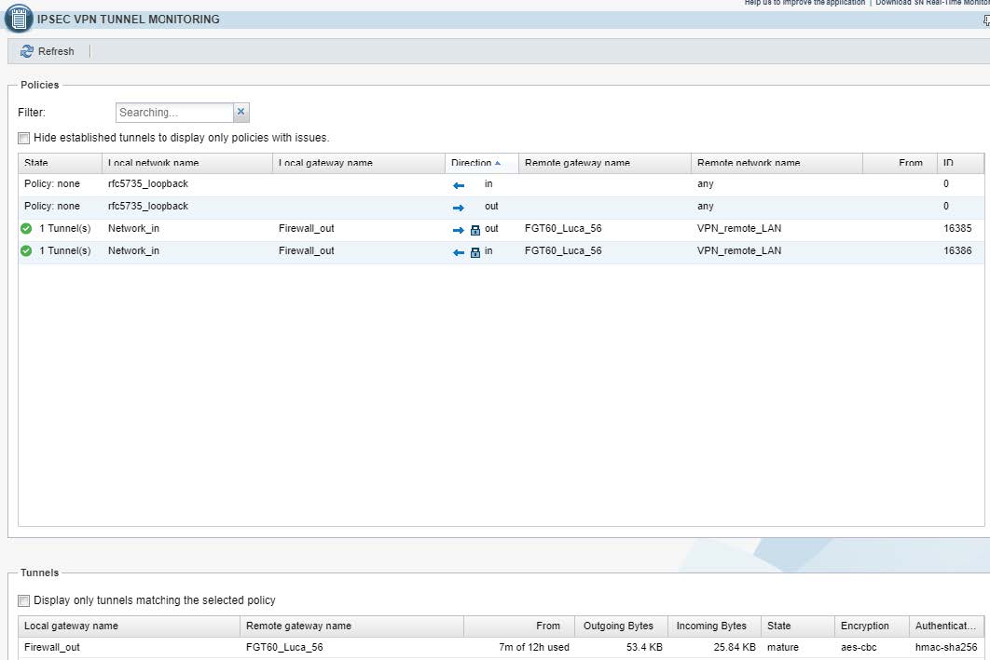The image size is (990, 660).
Task: Sort by Local gateway name policies header
Action: pos(359,163)
